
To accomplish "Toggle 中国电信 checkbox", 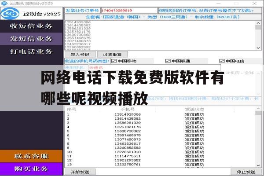I will tap(222, 61).
